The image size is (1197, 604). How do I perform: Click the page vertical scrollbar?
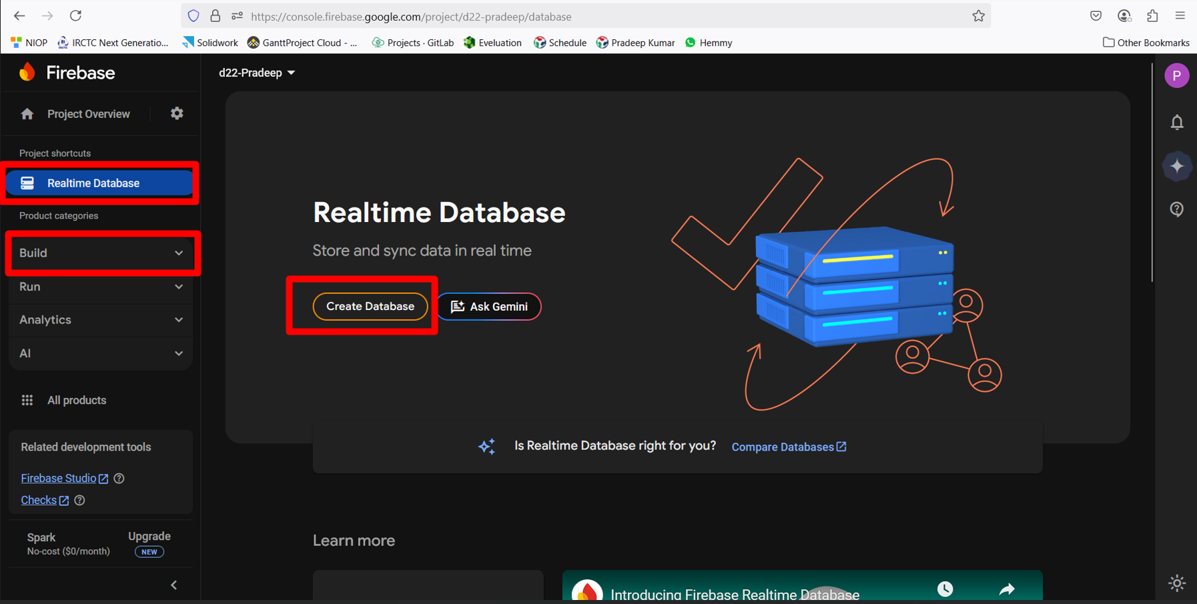click(1152, 172)
